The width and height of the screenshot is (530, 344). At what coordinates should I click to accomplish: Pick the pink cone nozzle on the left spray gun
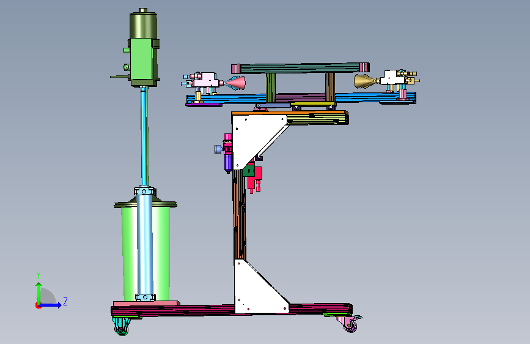point(236,83)
